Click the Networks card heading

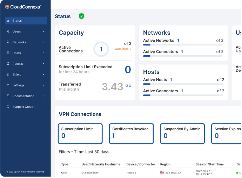click(157, 33)
